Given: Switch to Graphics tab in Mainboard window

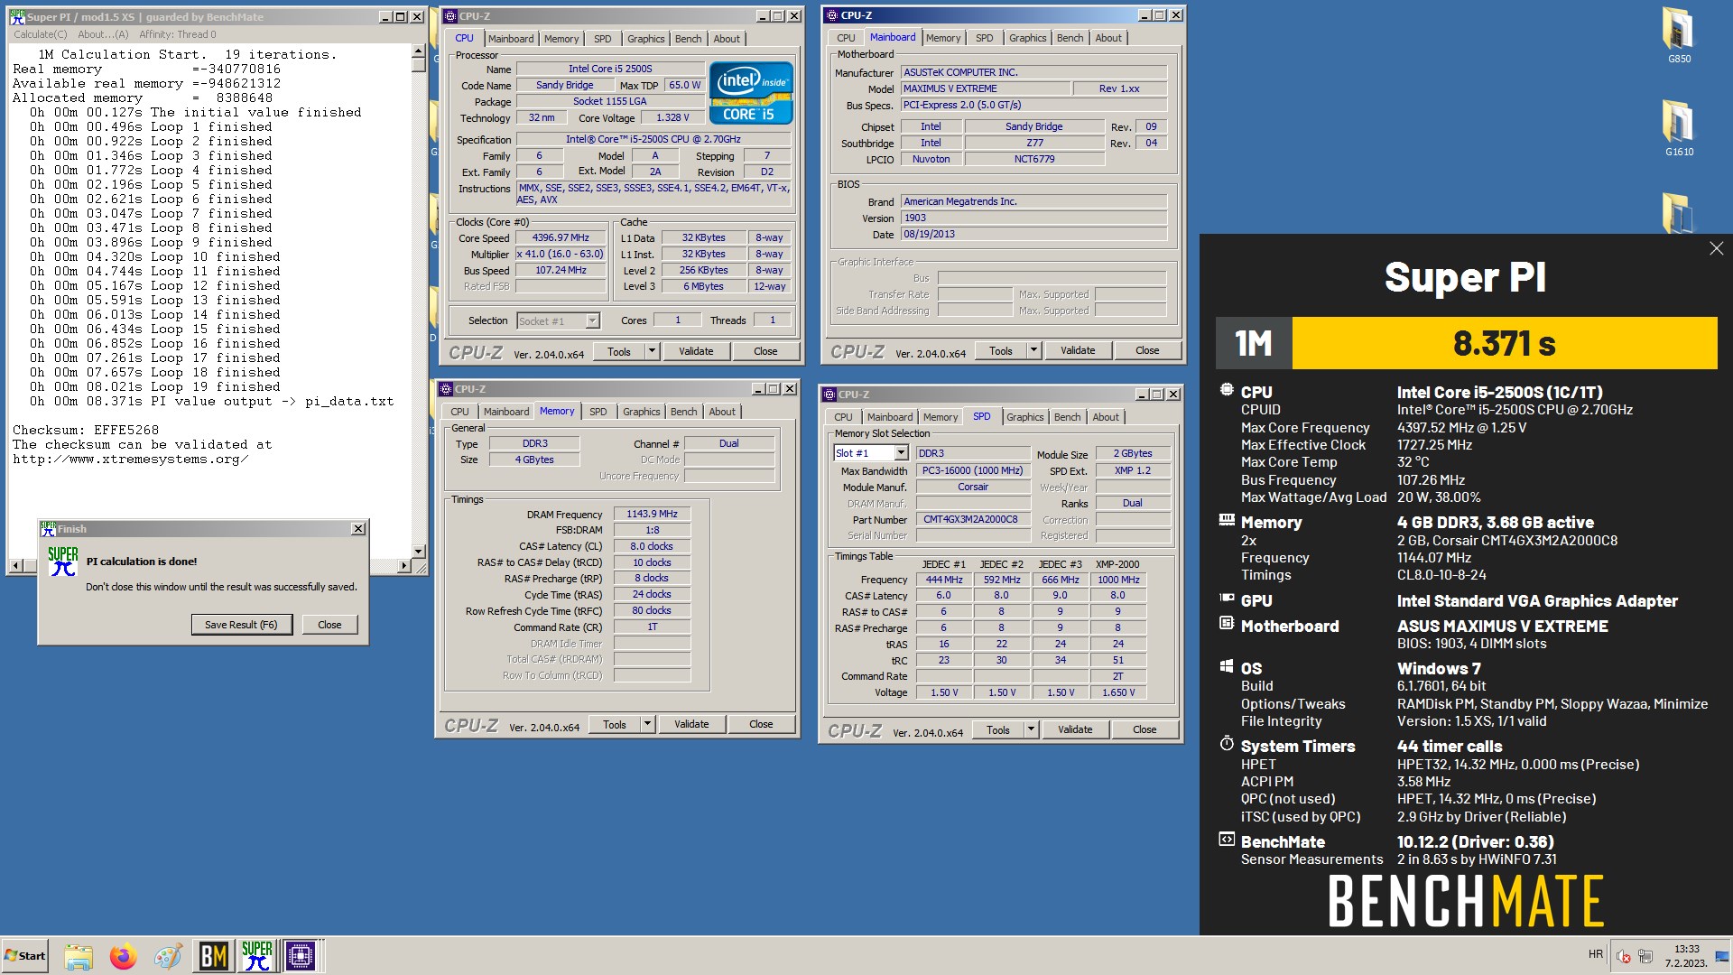Looking at the screenshot, I should (1027, 38).
